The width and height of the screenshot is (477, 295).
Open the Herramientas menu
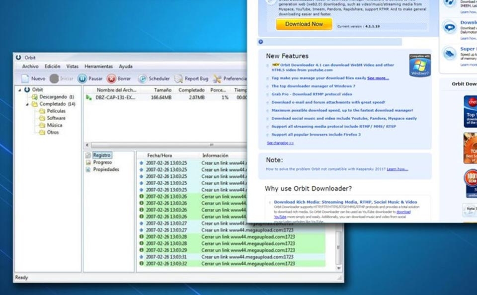point(99,66)
